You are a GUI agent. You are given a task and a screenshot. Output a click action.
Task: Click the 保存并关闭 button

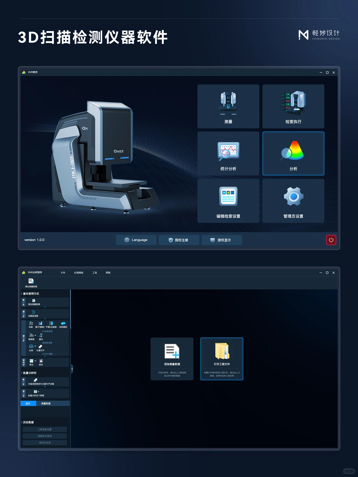pos(45,443)
